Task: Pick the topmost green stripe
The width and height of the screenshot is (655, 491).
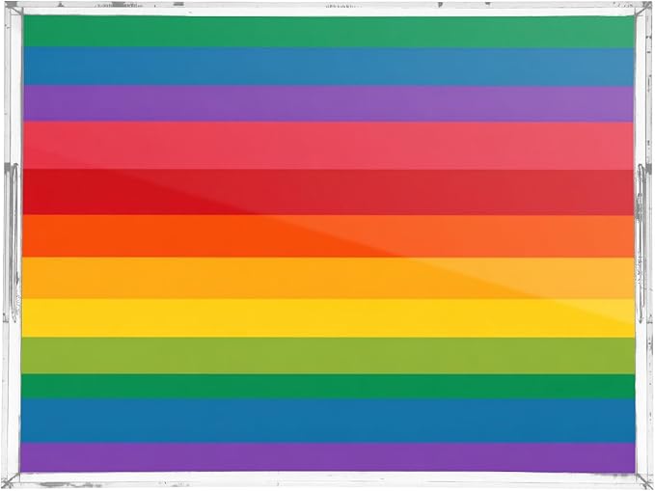Action: coord(329,31)
